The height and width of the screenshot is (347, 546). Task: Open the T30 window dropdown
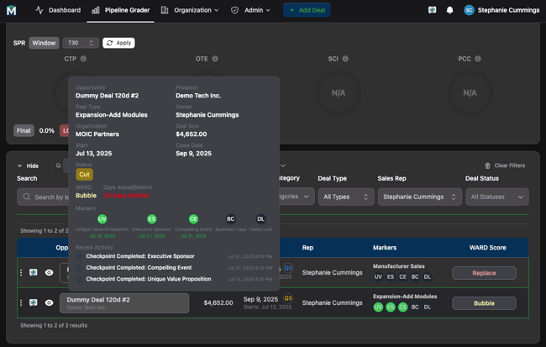point(80,43)
